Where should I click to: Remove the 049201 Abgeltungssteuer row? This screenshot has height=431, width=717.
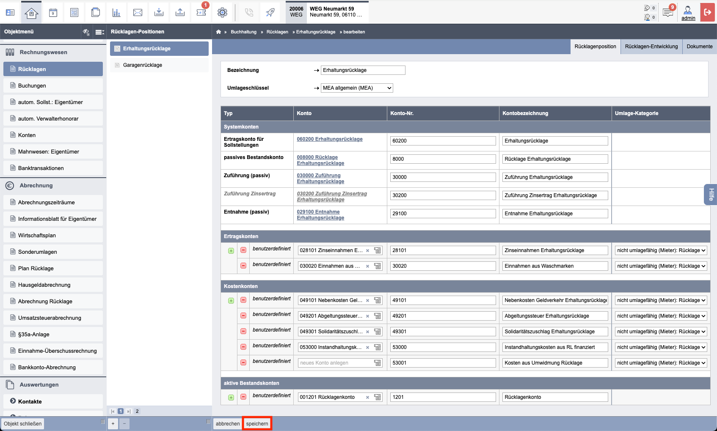(x=243, y=316)
